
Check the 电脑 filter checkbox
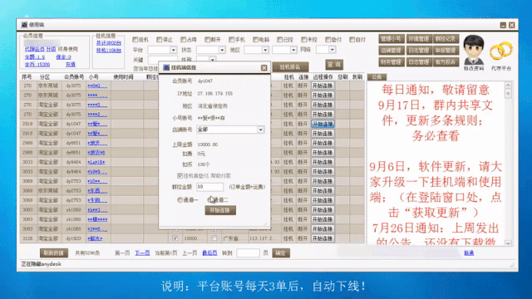pyautogui.click(x=255, y=40)
